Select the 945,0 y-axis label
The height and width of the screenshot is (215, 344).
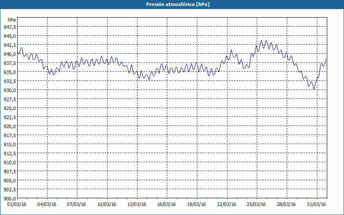(9, 36)
